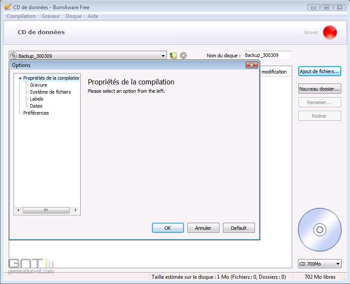Screen dimensions: 350x284
Task: Click the large CD disc graphic
Action: pos(320,230)
